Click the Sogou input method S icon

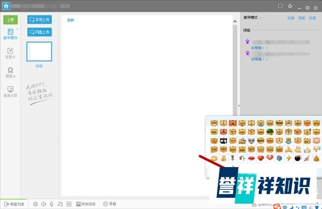(x=277, y=206)
